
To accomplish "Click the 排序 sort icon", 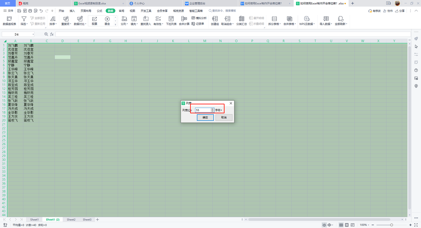I will point(53,19).
